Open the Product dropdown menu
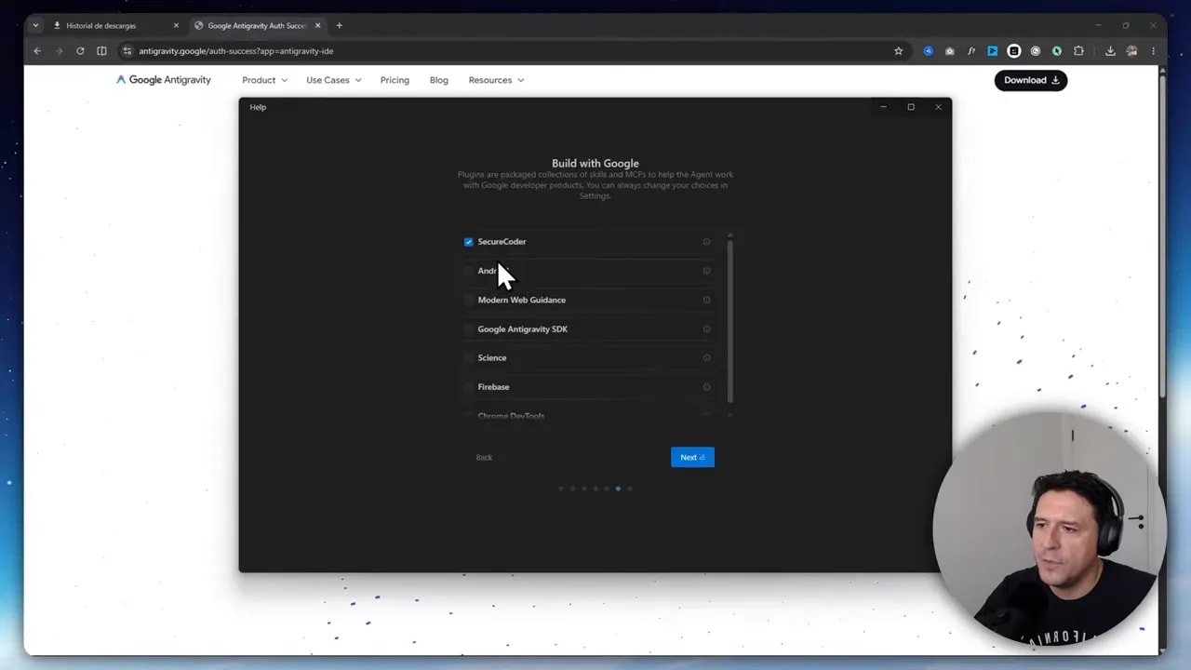 point(264,80)
